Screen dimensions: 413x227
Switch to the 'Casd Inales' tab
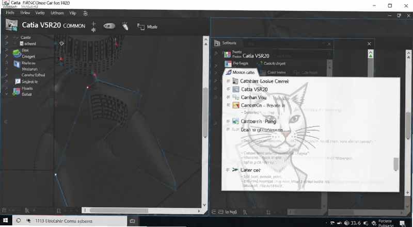[x=274, y=72]
